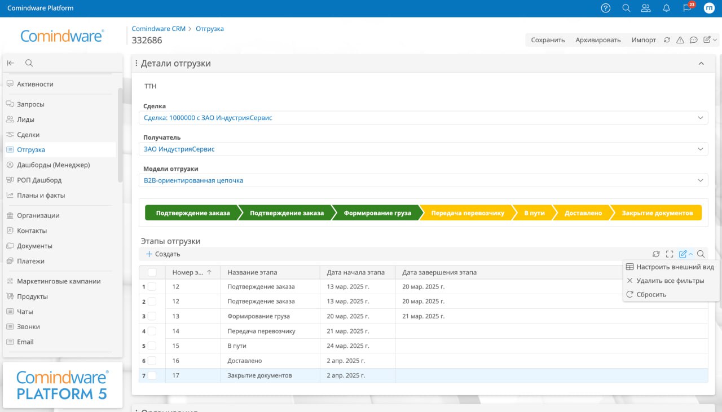This screenshot has width=722, height=412.
Task: Collapse the Детали отгрузки section
Action: (701, 64)
